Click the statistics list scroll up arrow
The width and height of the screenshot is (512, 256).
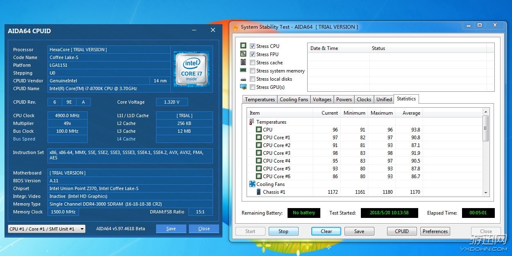tap(486, 112)
